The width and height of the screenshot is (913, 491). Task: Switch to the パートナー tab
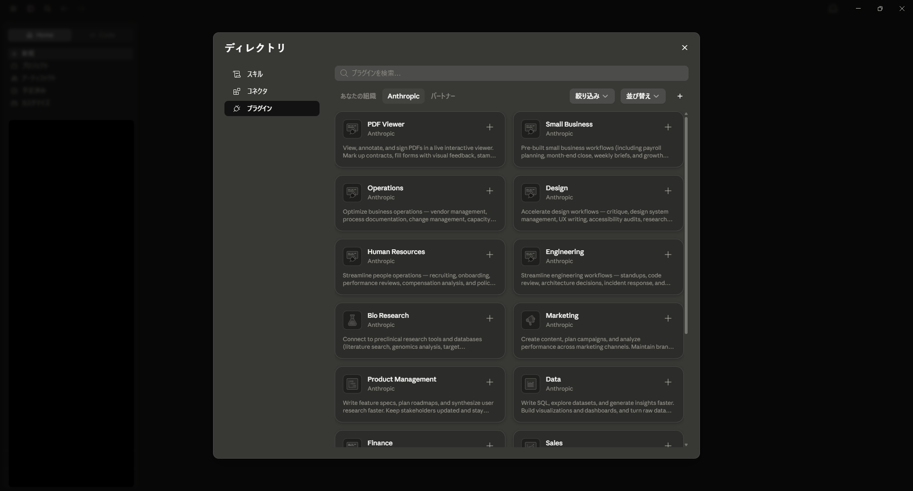tap(443, 96)
